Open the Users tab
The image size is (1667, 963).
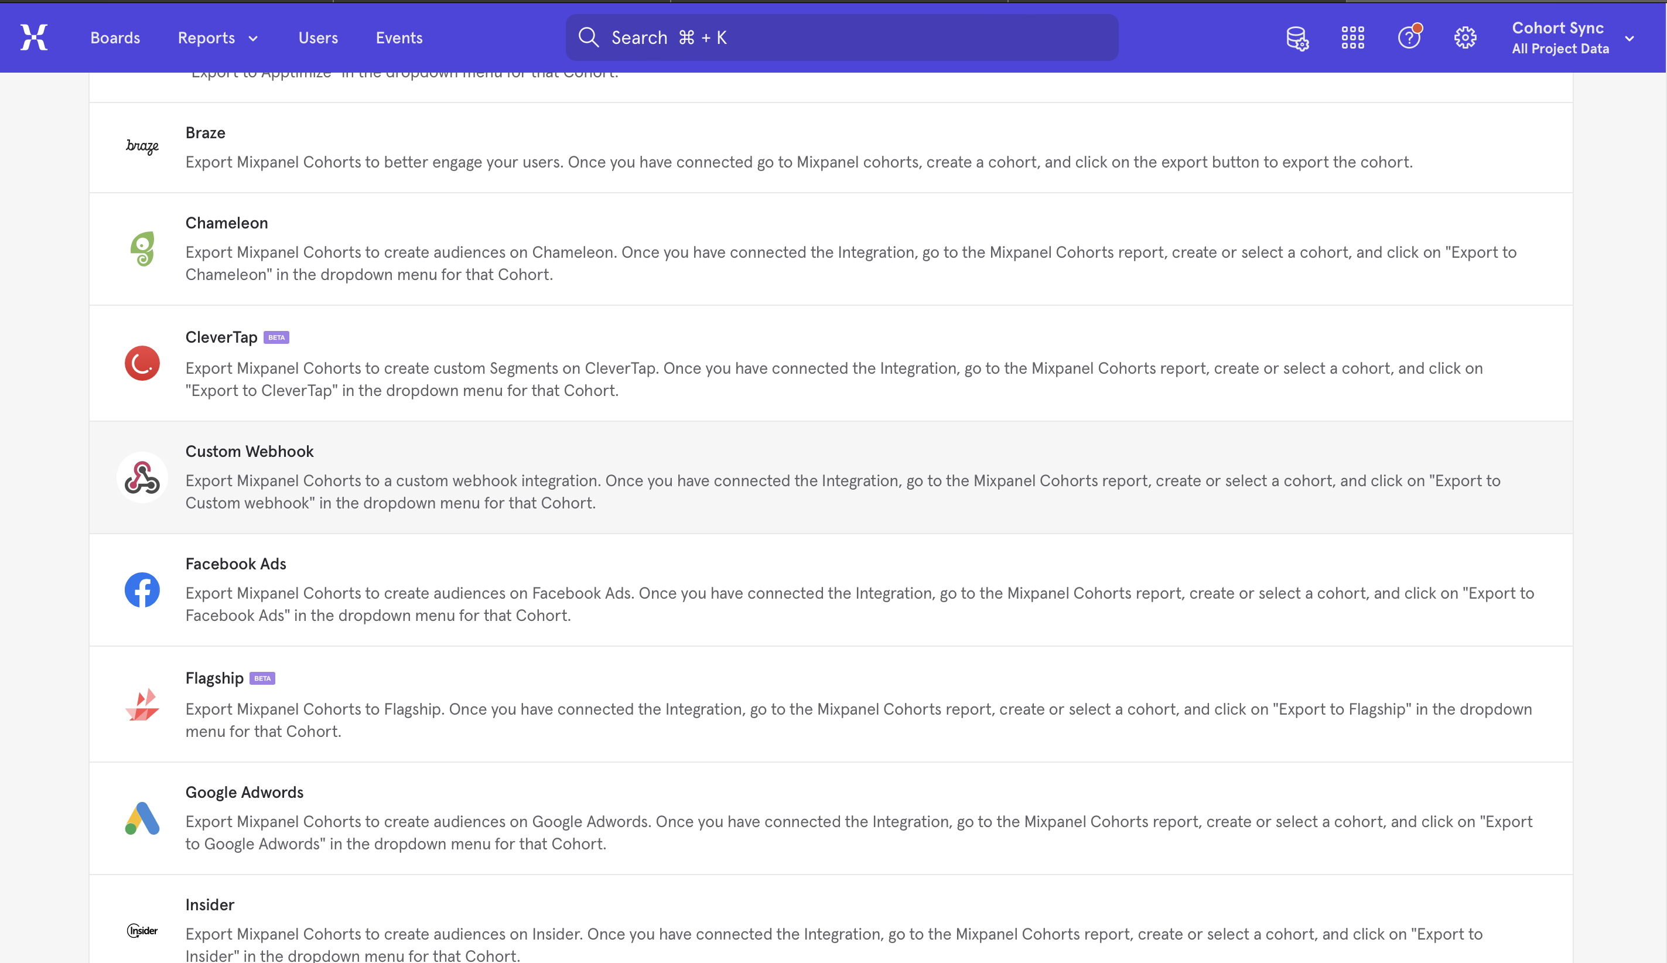pos(318,37)
